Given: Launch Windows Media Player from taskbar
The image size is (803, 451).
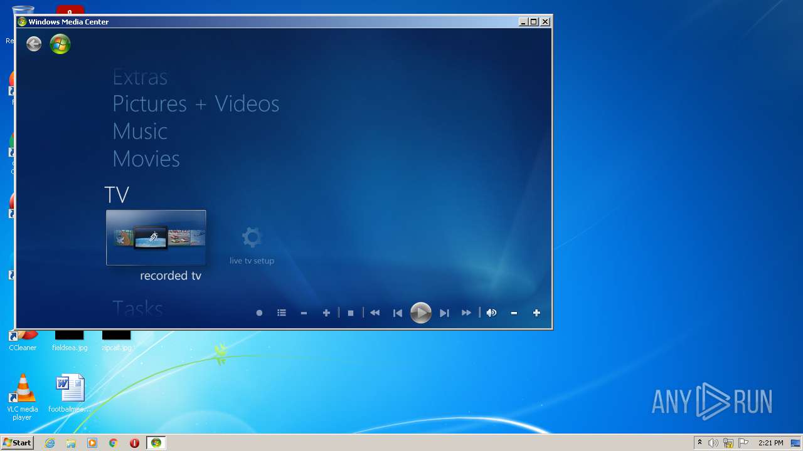Looking at the screenshot, I should (x=92, y=443).
